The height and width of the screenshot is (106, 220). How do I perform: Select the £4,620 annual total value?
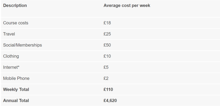point(110,100)
